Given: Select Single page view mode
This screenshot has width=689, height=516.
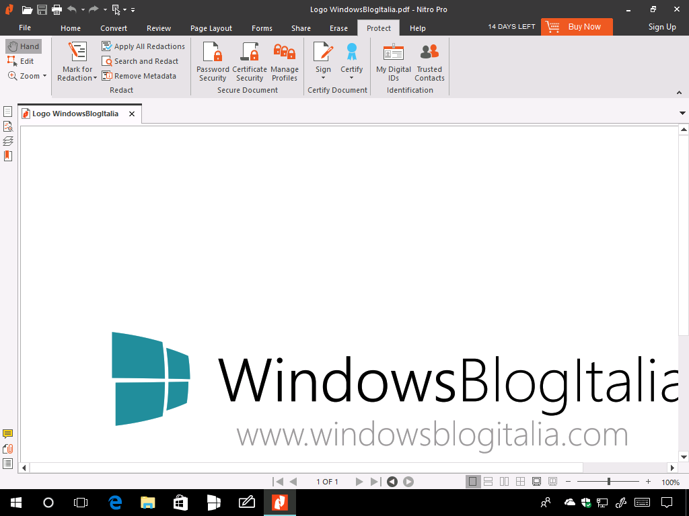Looking at the screenshot, I should pyautogui.click(x=473, y=482).
